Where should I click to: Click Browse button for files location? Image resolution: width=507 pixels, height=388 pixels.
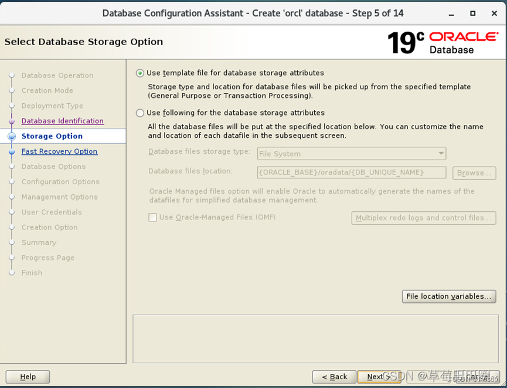[474, 173]
